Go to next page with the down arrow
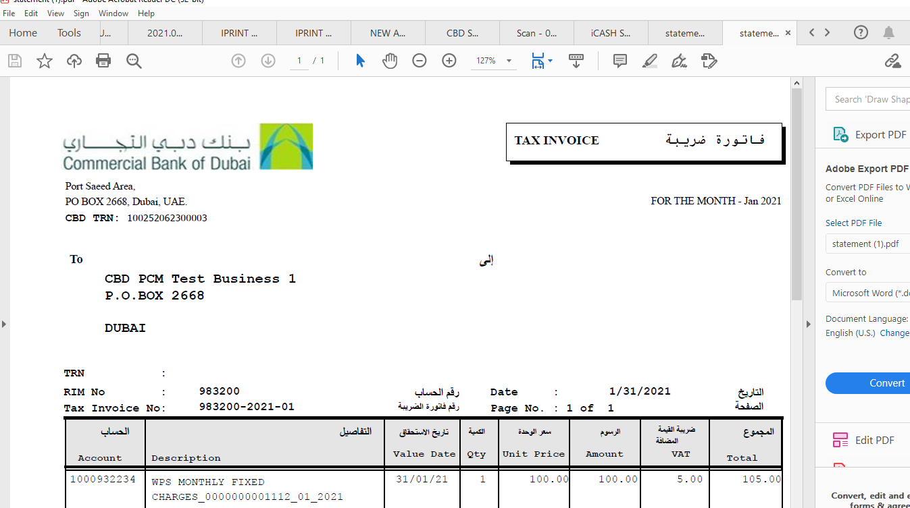910x508 pixels. click(x=268, y=61)
